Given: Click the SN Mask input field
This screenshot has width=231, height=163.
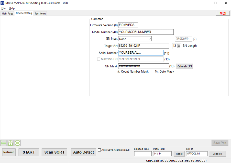Looking at the screenshot, I should [144, 66].
